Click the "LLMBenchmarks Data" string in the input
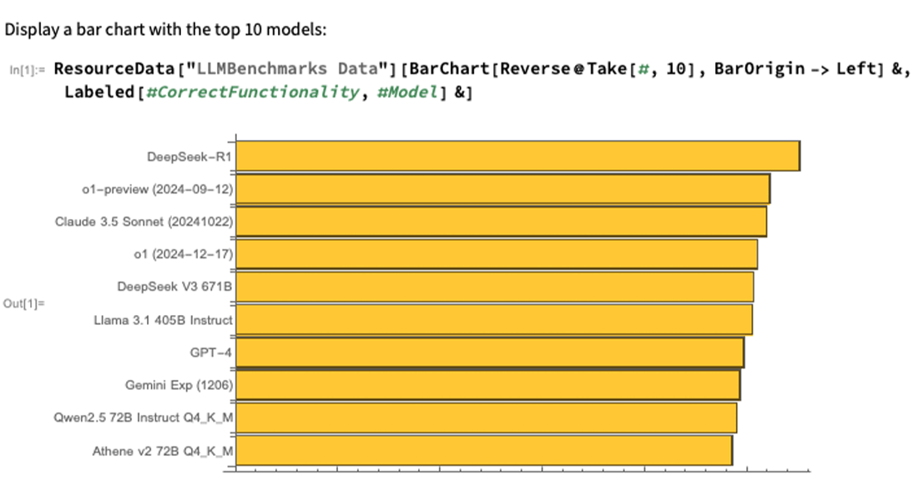 click(272, 69)
